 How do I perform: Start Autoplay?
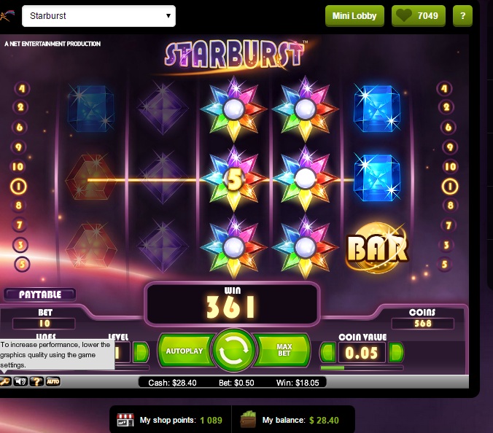coord(185,351)
